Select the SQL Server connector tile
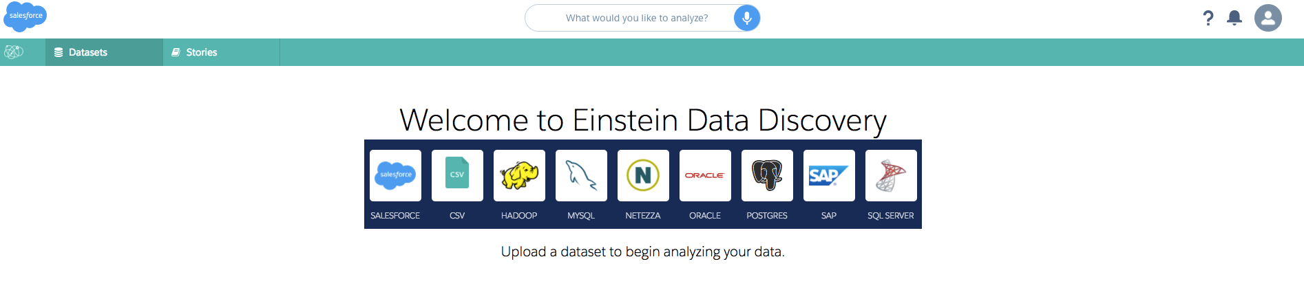 click(891, 175)
